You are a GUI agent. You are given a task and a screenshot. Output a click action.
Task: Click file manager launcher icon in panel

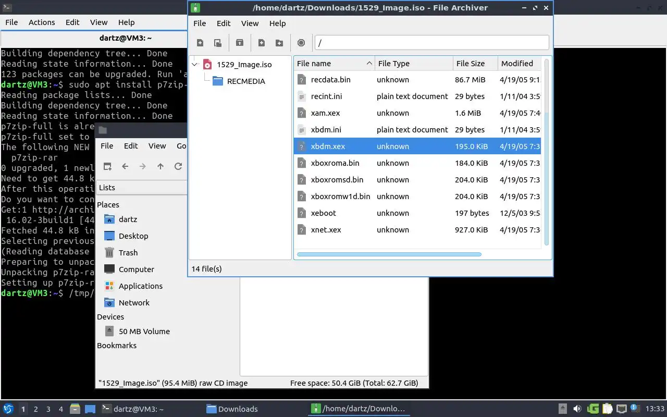(x=75, y=409)
